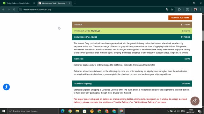Click the translate page icon

167,9
